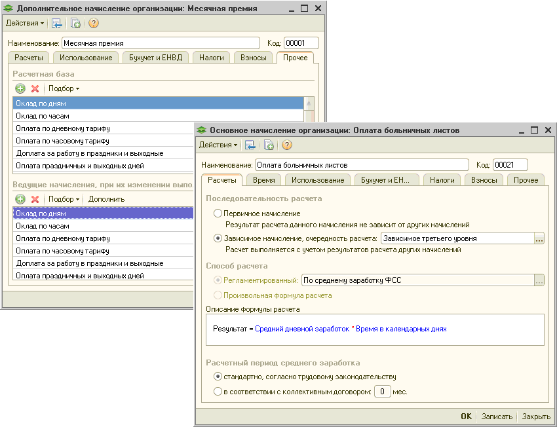The height and width of the screenshot is (427, 557).
Task: Open Бухучет и ЕН... tab
Action: (x=385, y=180)
